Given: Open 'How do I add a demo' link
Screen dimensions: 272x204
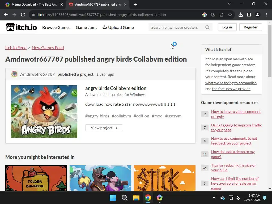Looking at the screenshot, I should tap(233, 154).
